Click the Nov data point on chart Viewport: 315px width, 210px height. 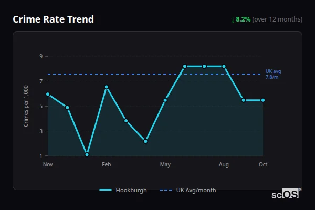[48, 94]
